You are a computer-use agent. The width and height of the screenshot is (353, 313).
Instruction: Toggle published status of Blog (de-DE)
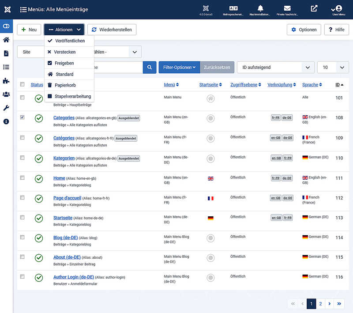(39, 238)
